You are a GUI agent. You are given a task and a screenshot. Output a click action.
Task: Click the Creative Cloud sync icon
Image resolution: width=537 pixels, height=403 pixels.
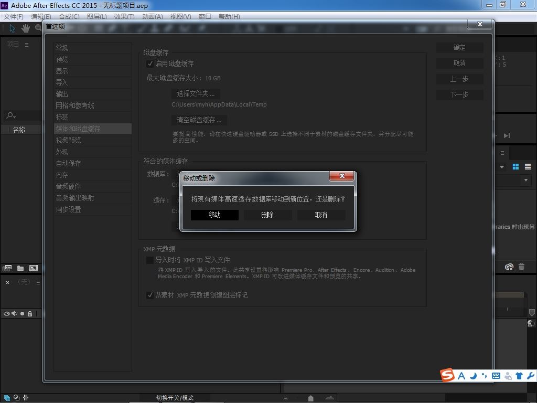pos(509,267)
